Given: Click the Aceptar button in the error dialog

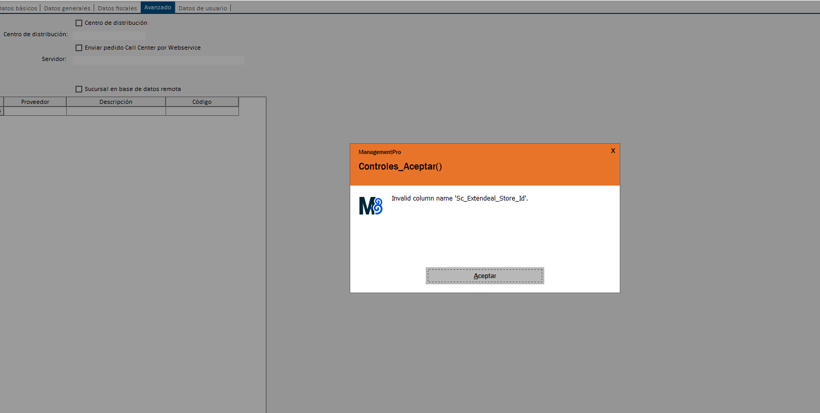Looking at the screenshot, I should click(485, 276).
